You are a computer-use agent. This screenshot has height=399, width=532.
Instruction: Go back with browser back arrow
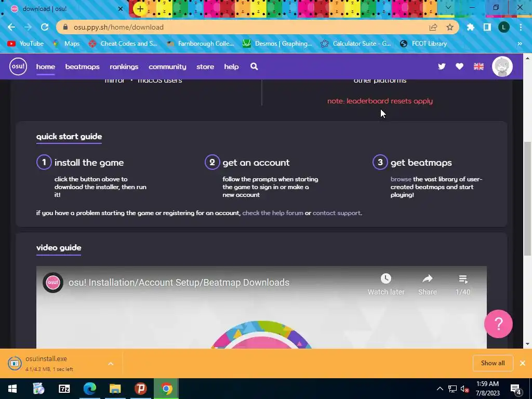click(11, 27)
